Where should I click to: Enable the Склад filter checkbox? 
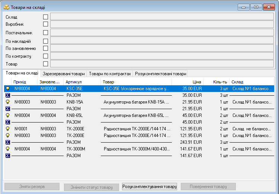tap(45, 17)
